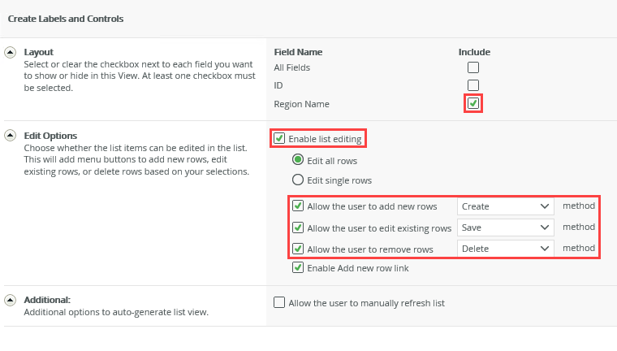Select the Edit all rows option
Image resolution: width=617 pixels, height=351 pixels.
tap(298, 160)
